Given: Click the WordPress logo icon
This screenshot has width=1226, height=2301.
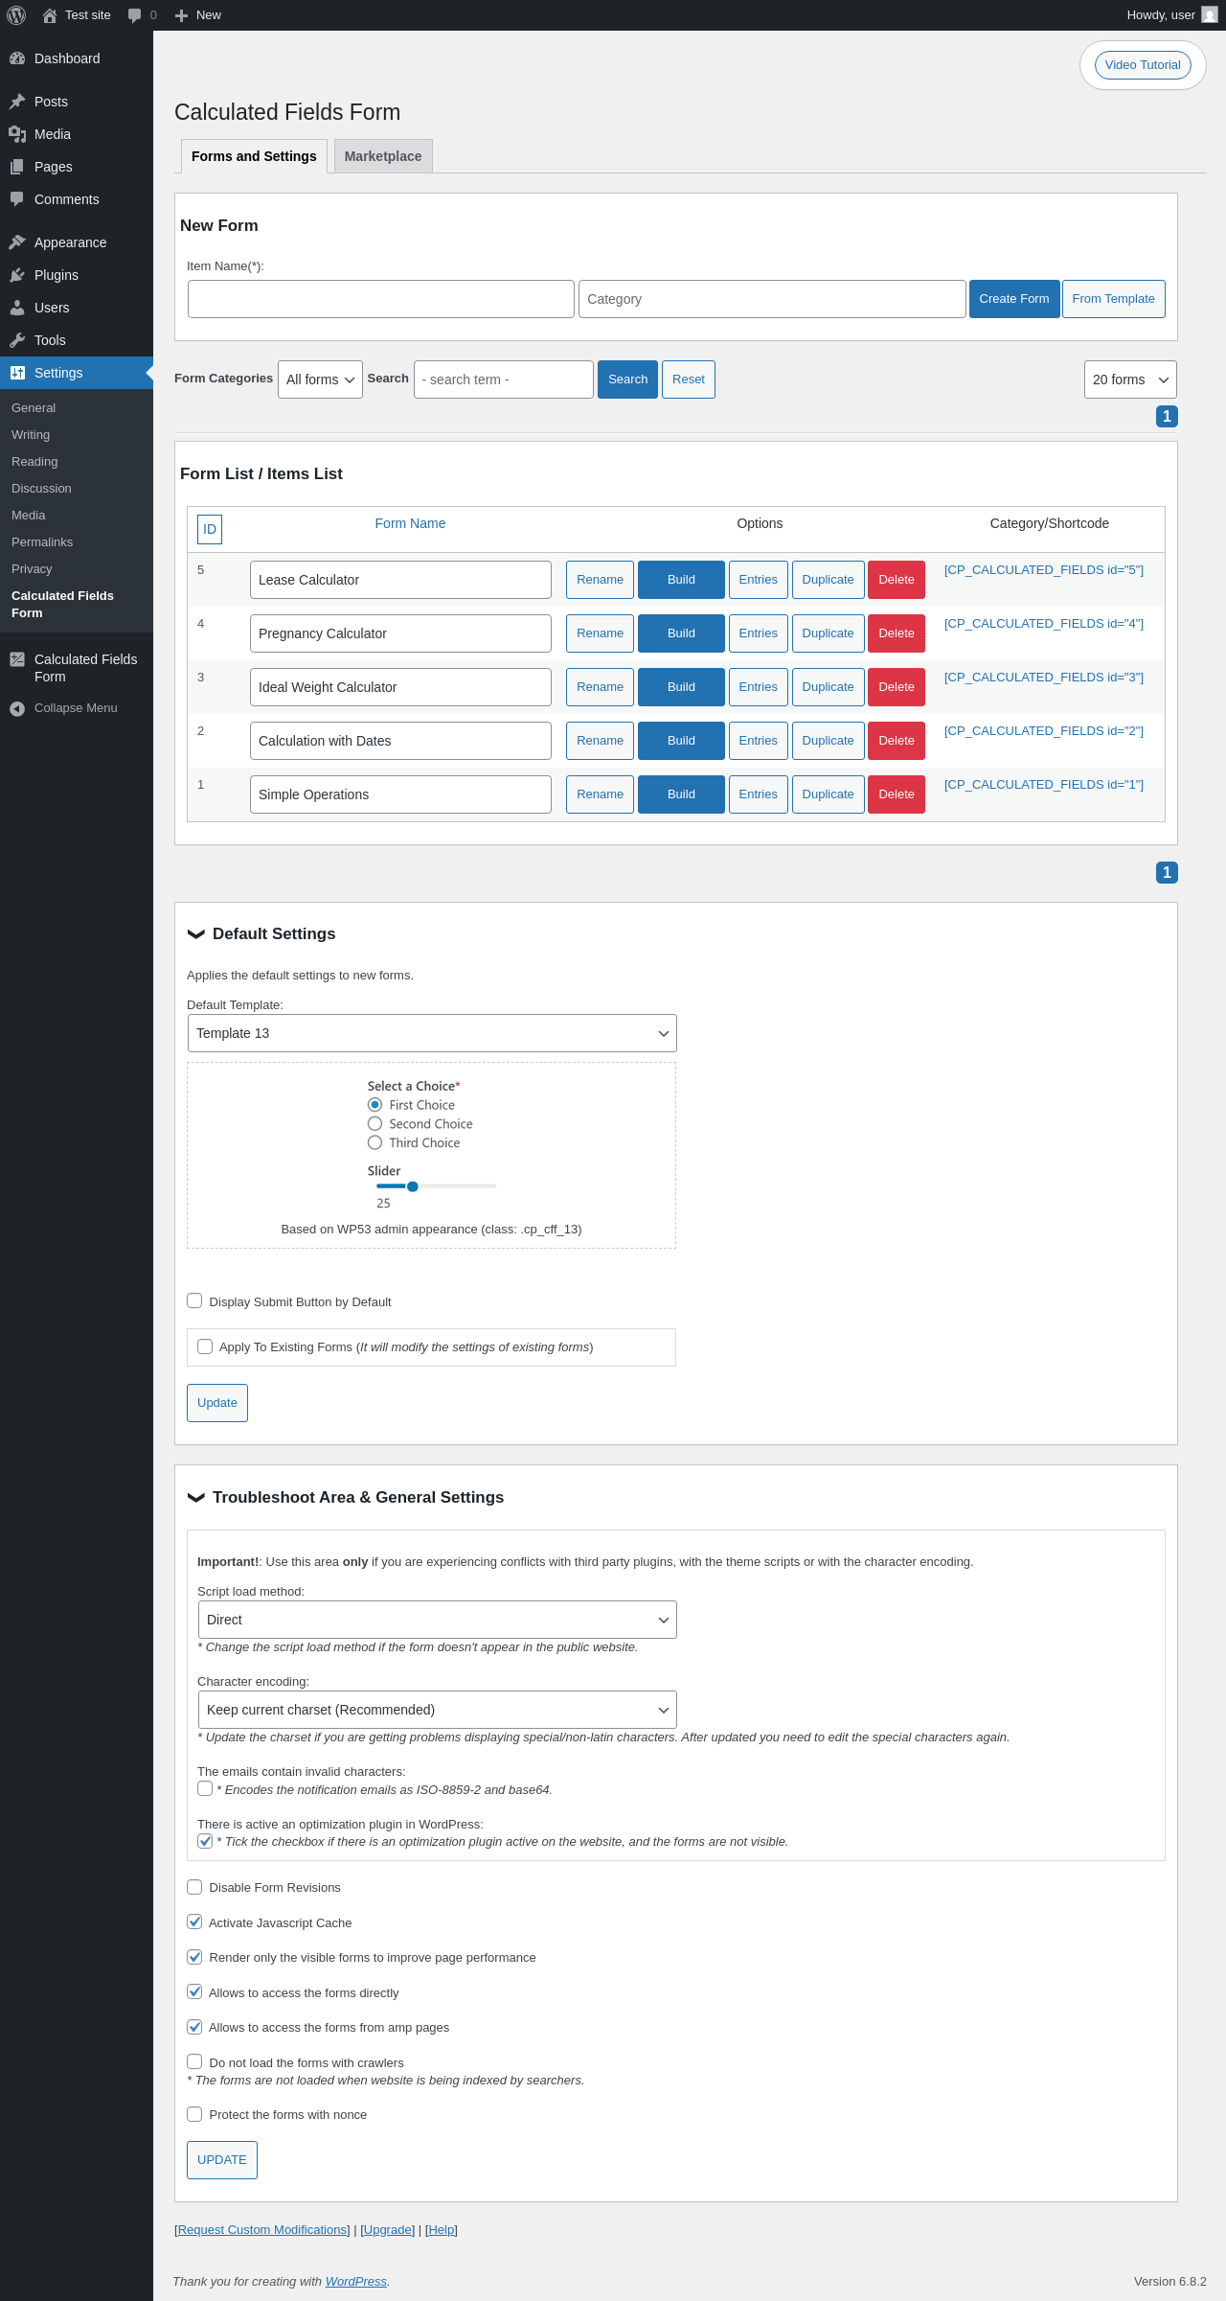Looking at the screenshot, I should 16,15.
